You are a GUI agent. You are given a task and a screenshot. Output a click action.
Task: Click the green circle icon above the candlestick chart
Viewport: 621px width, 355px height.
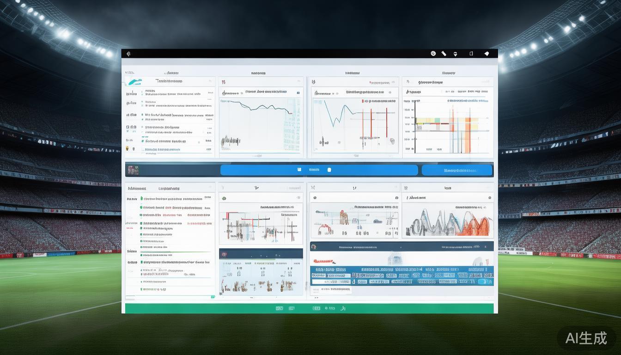(224, 198)
